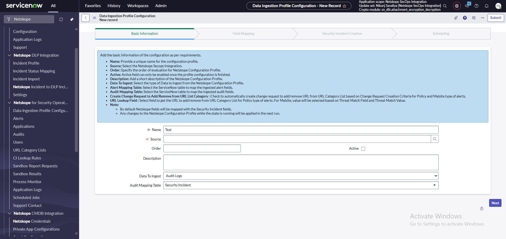Image resolution: width=506 pixels, height=239 pixels.
Task: Collapse Netskope for Security Operations section
Action: coord(9,103)
